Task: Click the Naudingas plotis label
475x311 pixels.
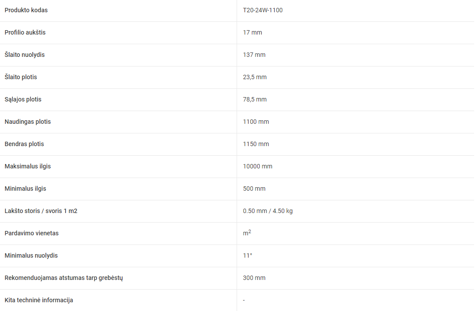Action: click(x=28, y=122)
